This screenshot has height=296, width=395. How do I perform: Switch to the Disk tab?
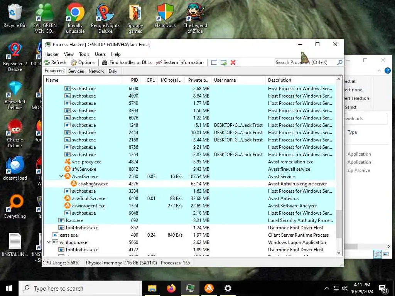[113, 71]
